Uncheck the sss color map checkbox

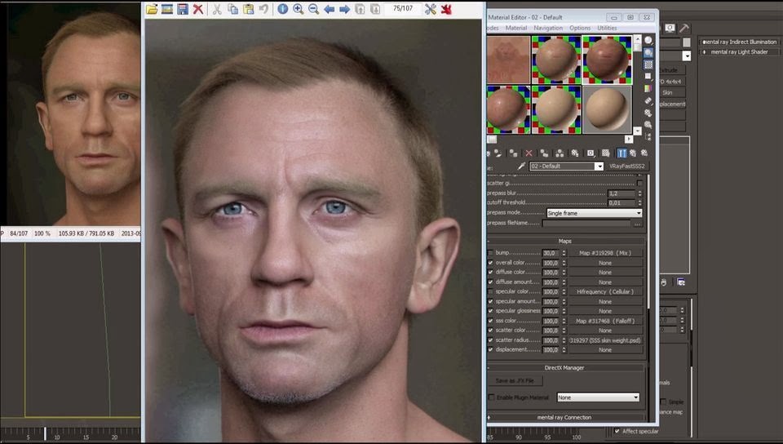[x=490, y=321]
